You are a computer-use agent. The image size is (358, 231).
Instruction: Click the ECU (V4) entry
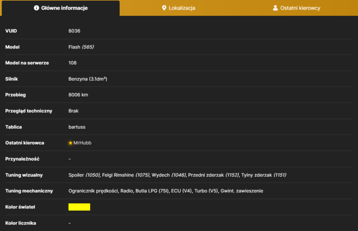pos(182,191)
